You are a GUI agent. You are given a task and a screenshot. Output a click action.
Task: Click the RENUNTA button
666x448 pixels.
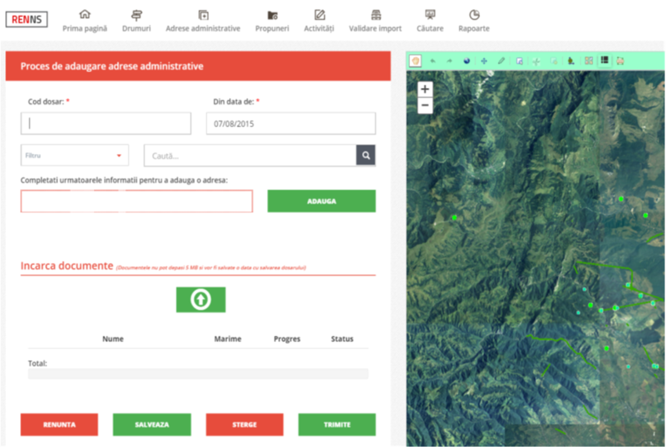point(59,425)
